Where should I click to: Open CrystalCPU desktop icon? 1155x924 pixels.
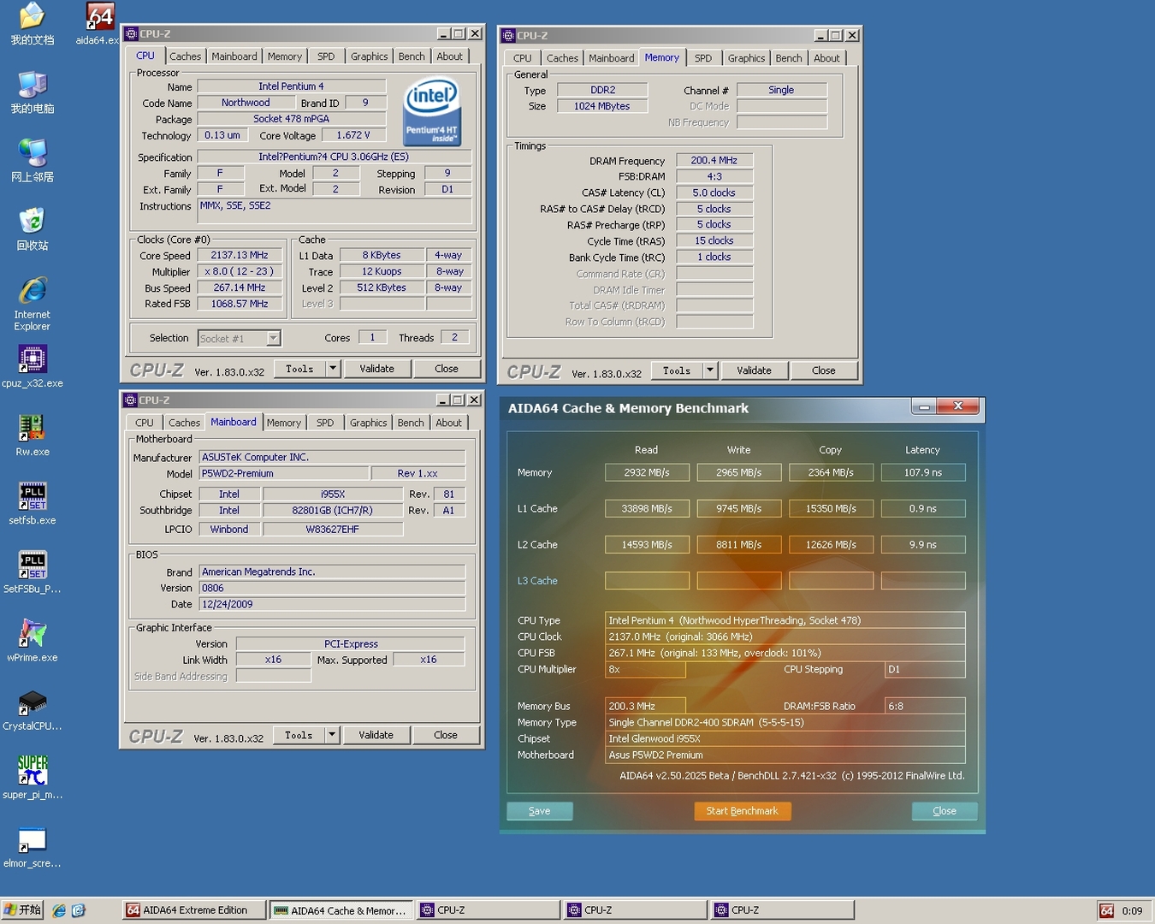pos(32,709)
